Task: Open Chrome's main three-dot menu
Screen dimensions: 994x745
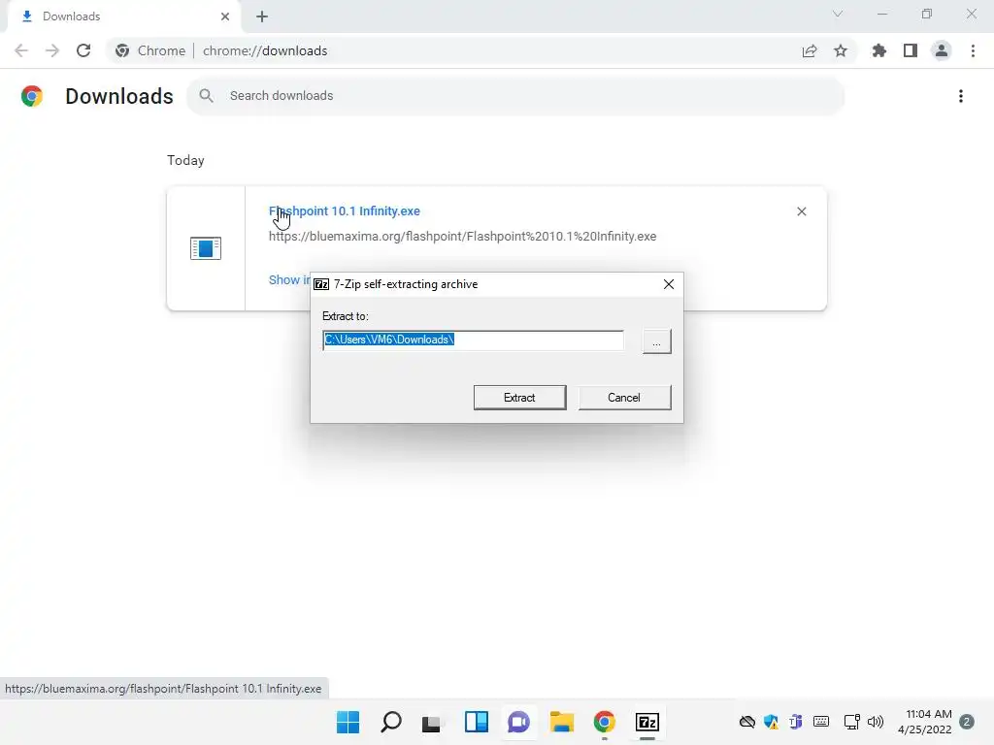Action: coord(973,50)
